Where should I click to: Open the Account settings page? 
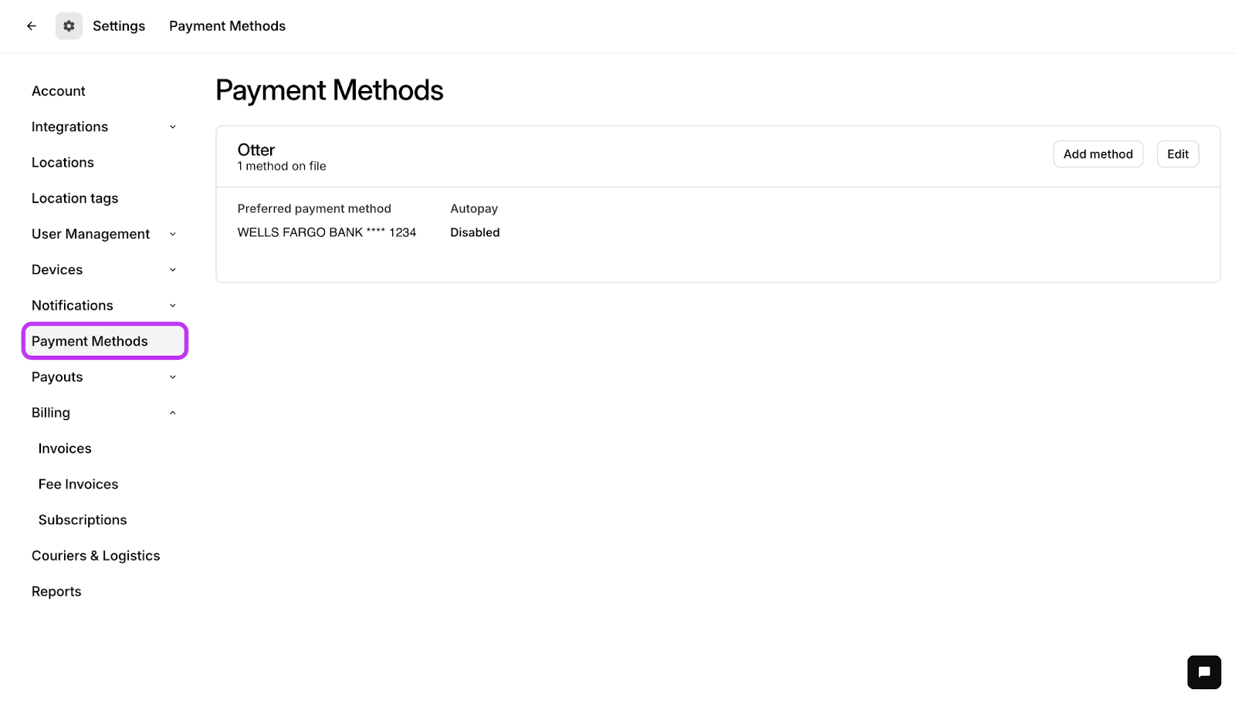point(59,91)
